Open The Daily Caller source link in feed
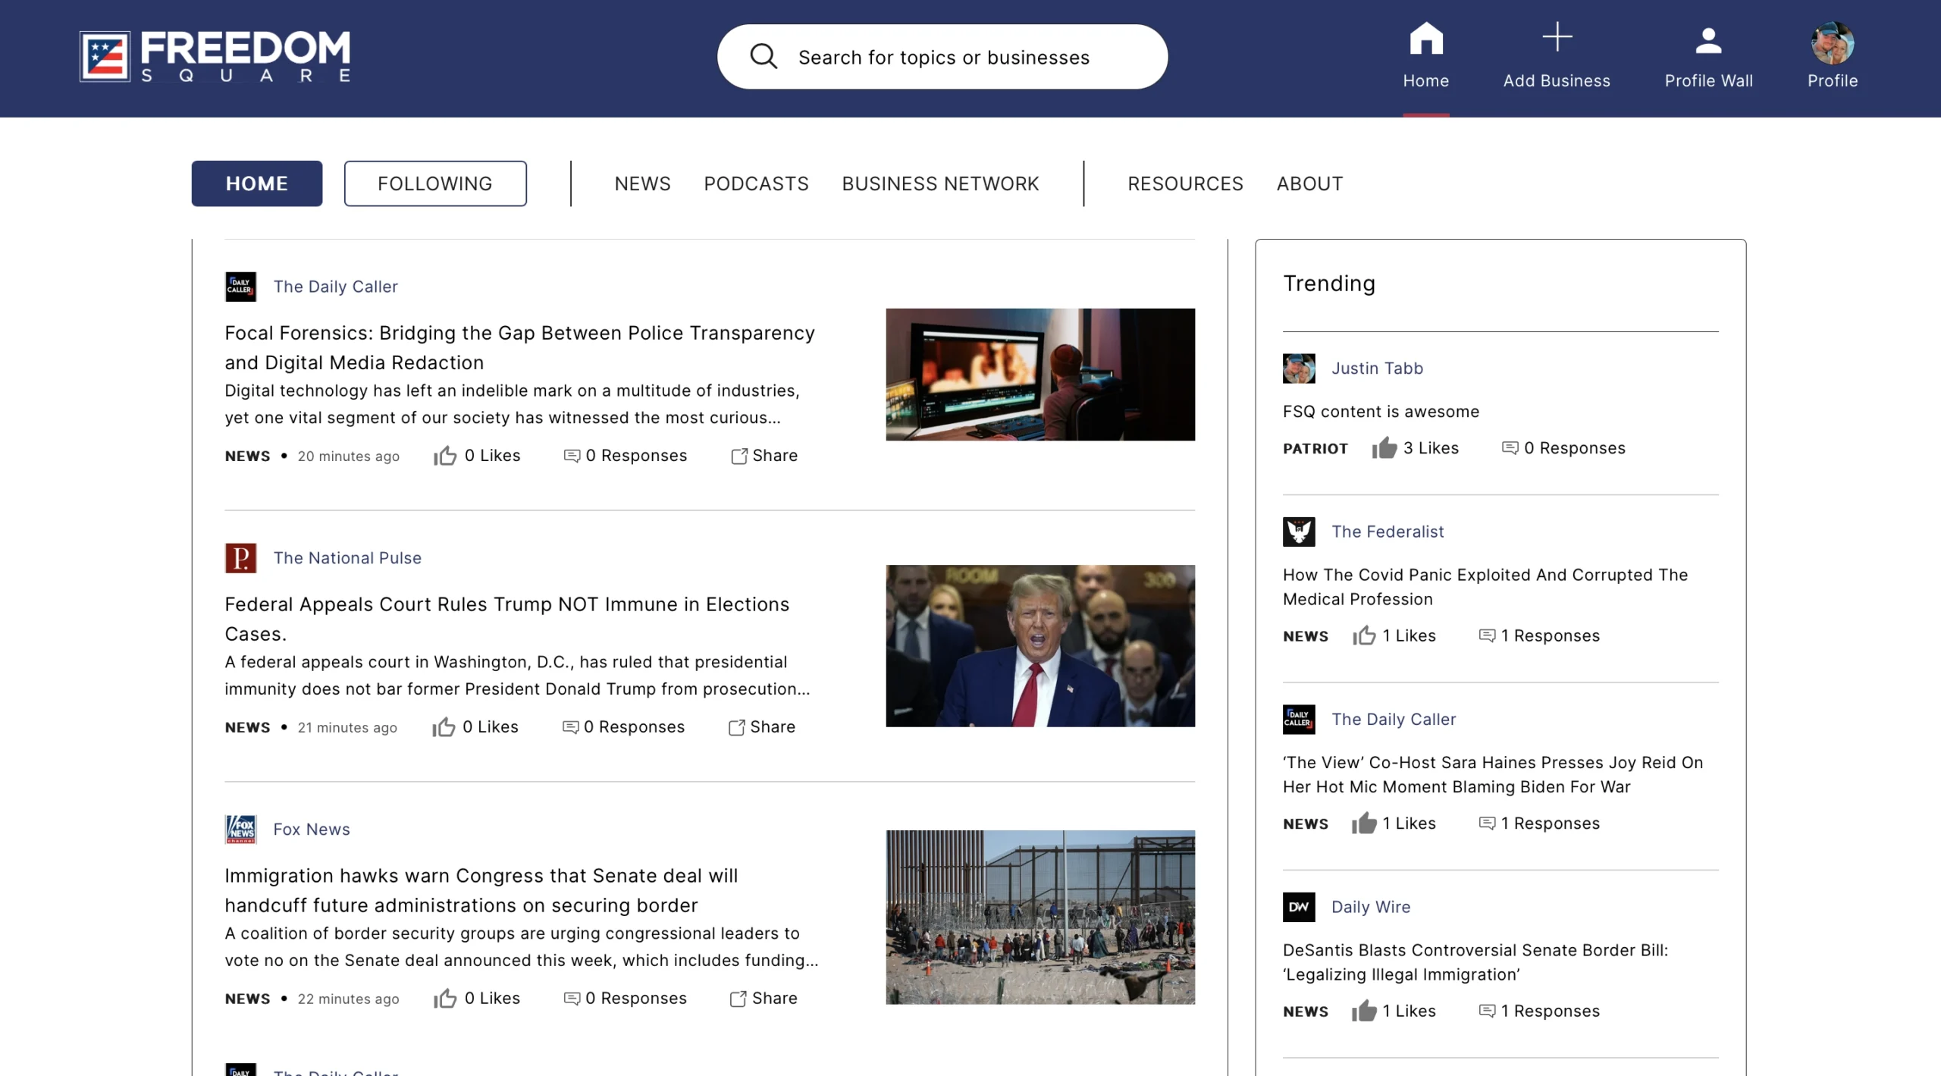Viewport: 1941px width, 1076px height. [335, 287]
